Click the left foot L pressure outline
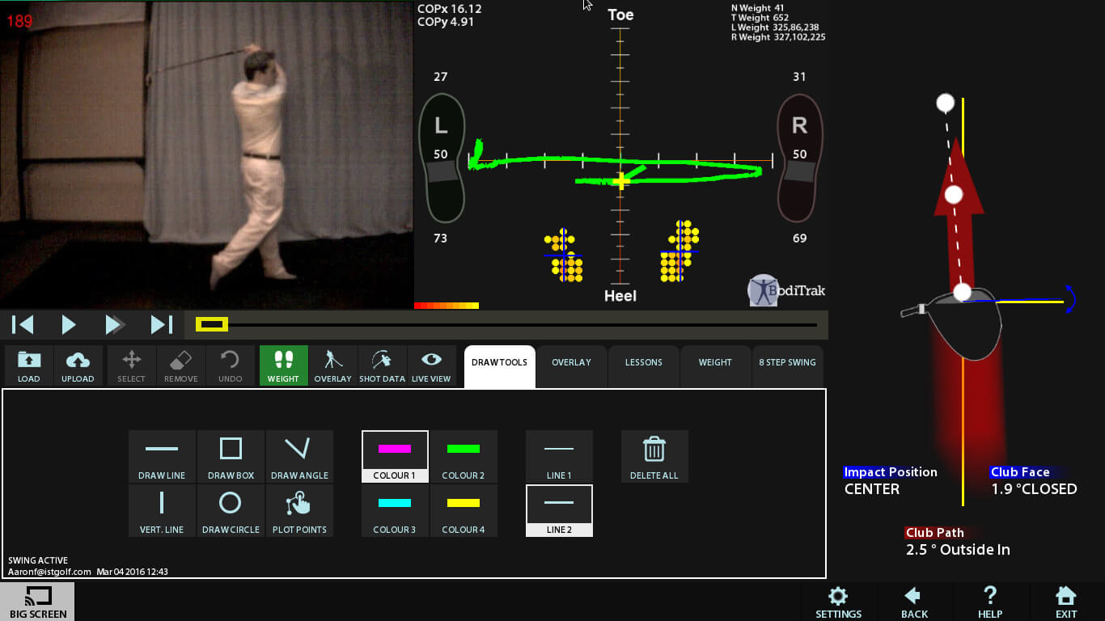The height and width of the screenshot is (621, 1105). [x=442, y=158]
